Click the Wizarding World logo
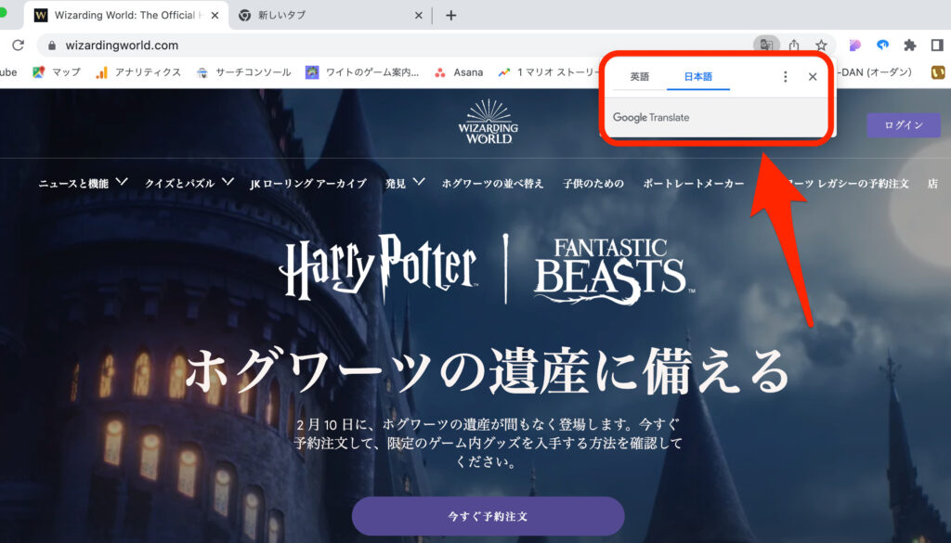The width and height of the screenshot is (951, 543). point(489,122)
